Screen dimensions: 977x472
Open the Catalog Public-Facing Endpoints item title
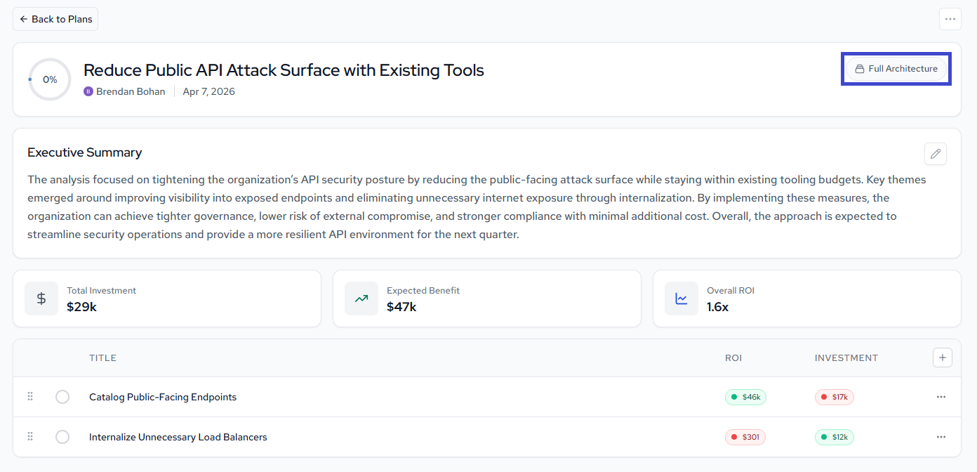point(163,397)
